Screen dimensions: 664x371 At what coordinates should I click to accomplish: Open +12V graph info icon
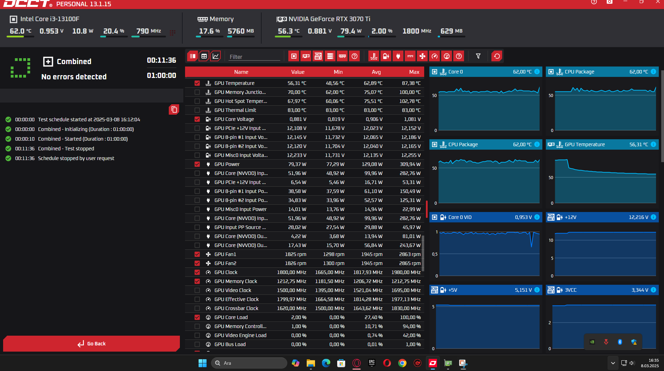653,217
